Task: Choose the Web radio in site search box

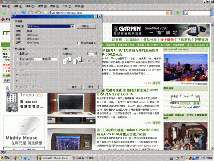Action: tap(181, 96)
